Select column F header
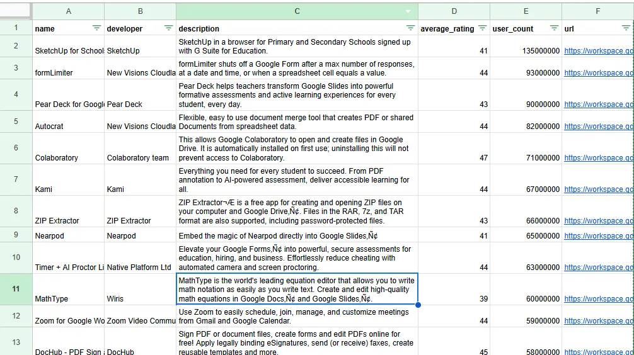The height and width of the screenshot is (355, 634). (x=597, y=11)
